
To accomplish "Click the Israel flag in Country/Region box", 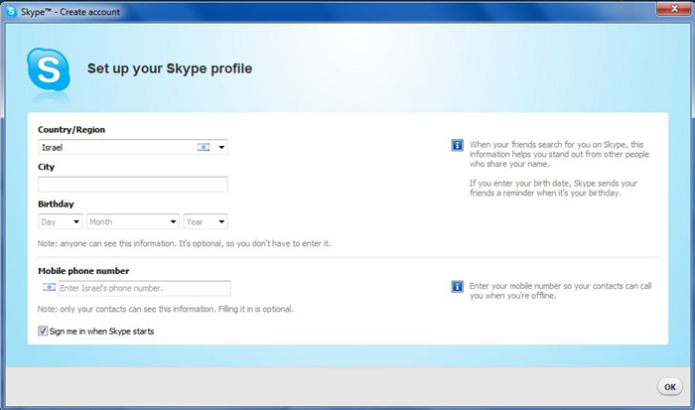I will pos(204,147).
